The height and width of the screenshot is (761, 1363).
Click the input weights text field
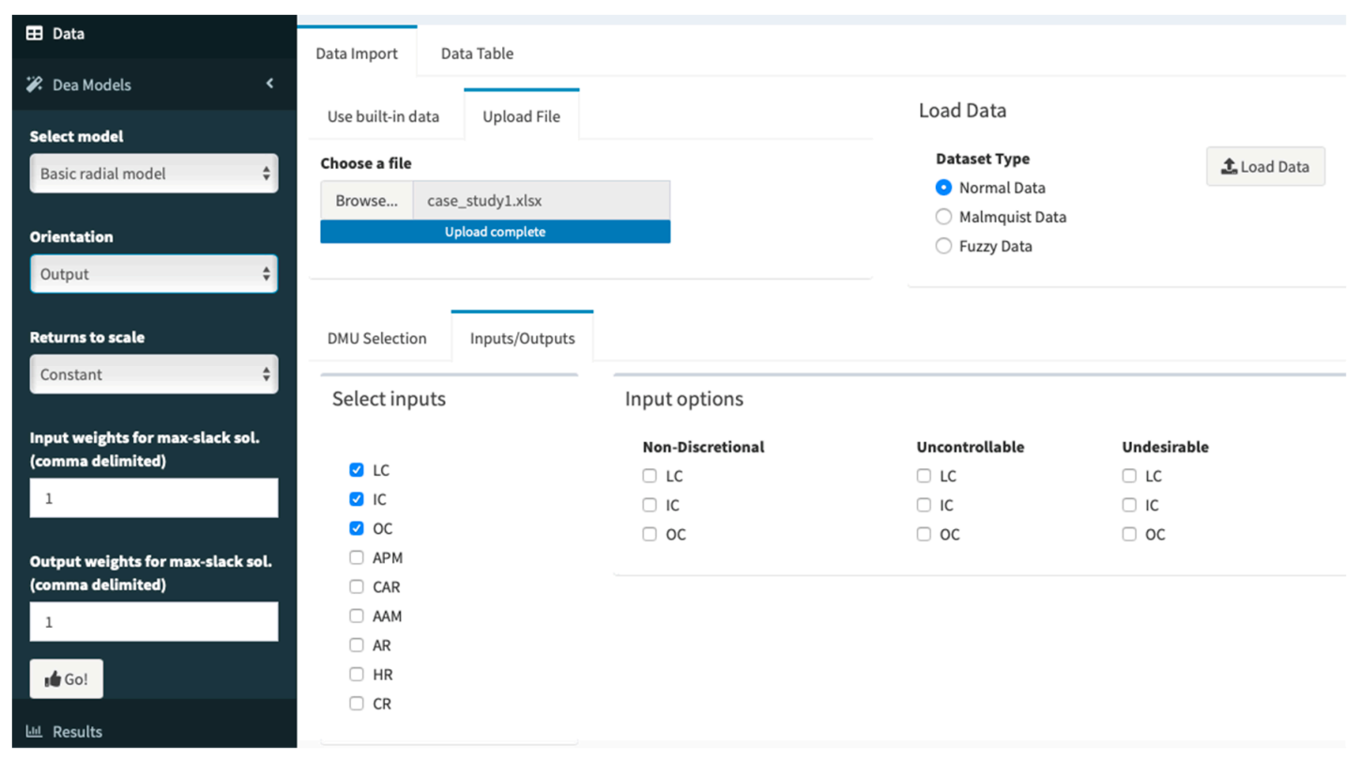[154, 498]
